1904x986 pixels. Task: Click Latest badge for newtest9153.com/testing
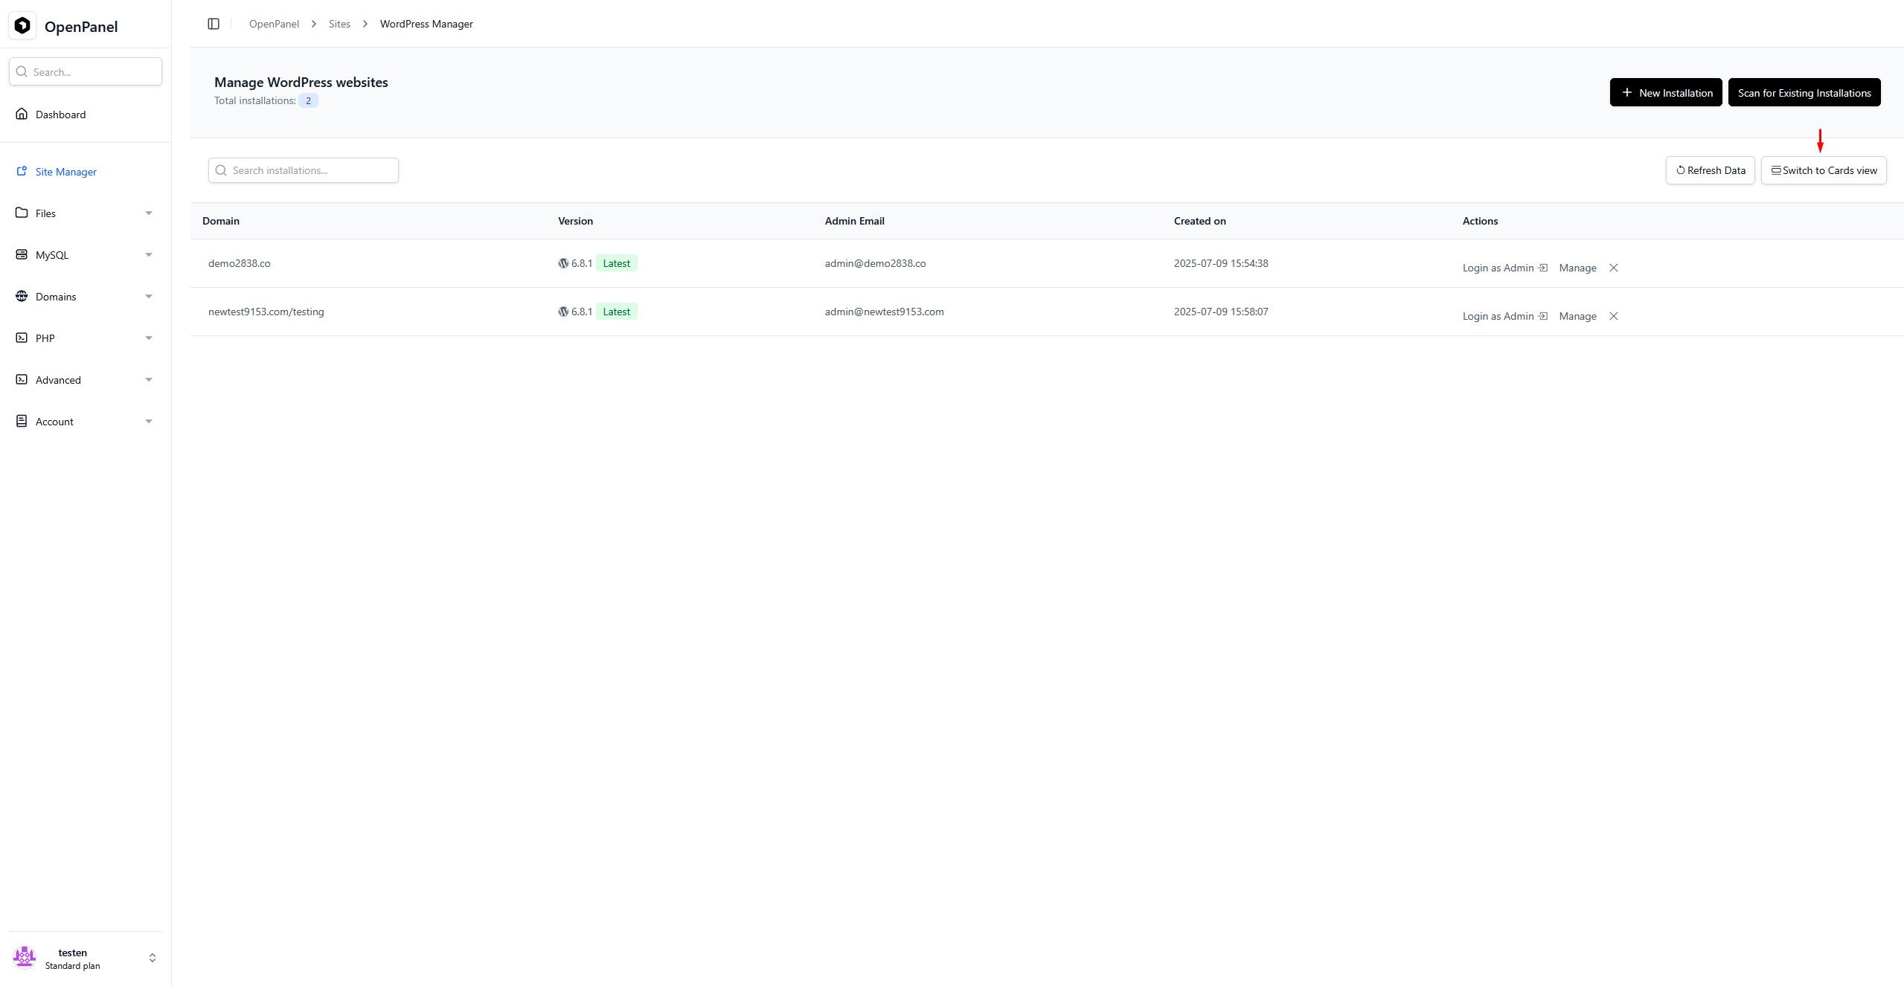click(617, 312)
